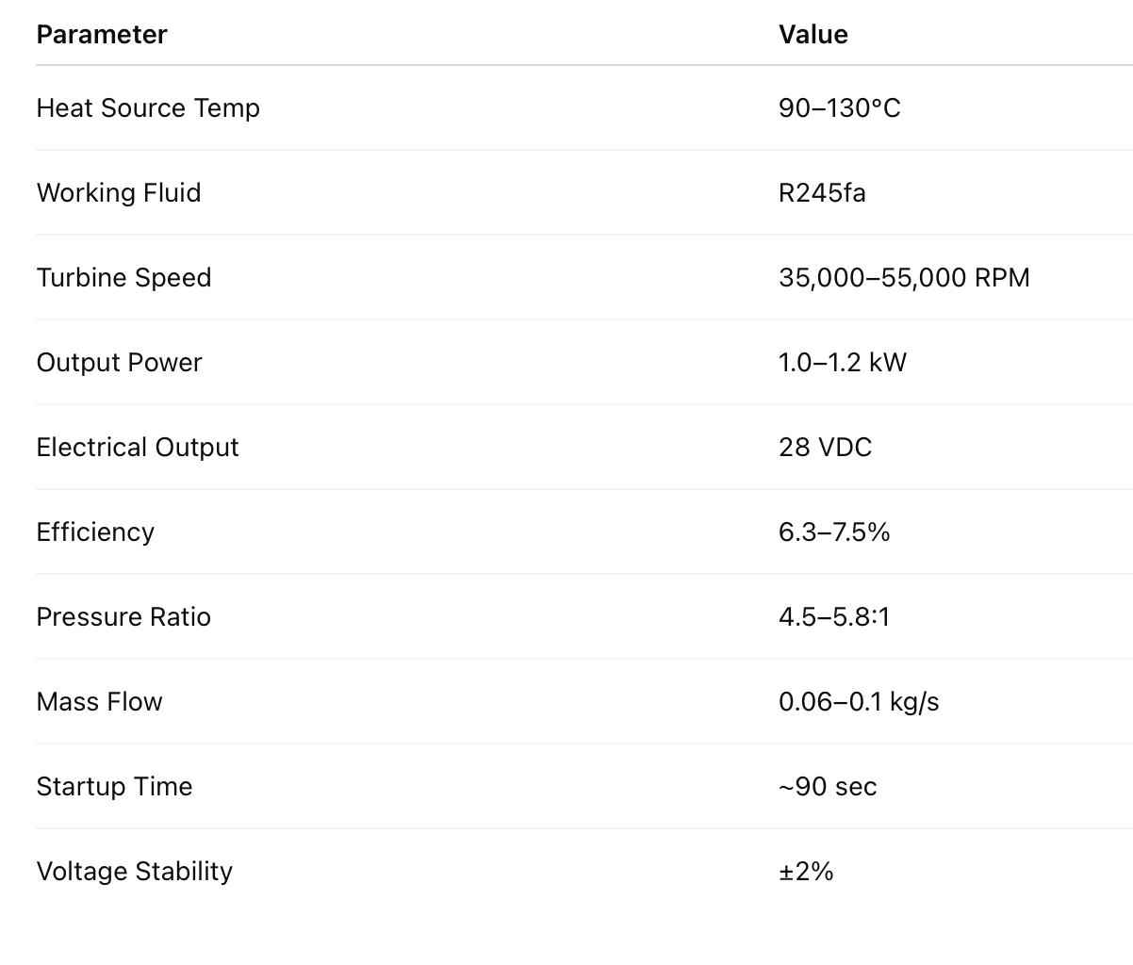This screenshot has width=1133, height=965.
Task: Select the Efficiency row label
Action: point(95,532)
